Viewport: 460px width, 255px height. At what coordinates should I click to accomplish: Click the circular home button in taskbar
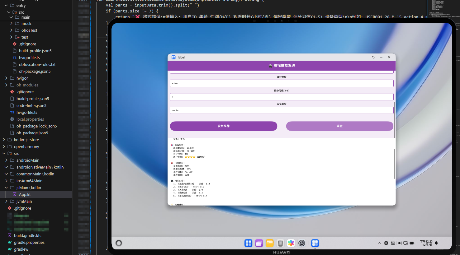click(119, 243)
